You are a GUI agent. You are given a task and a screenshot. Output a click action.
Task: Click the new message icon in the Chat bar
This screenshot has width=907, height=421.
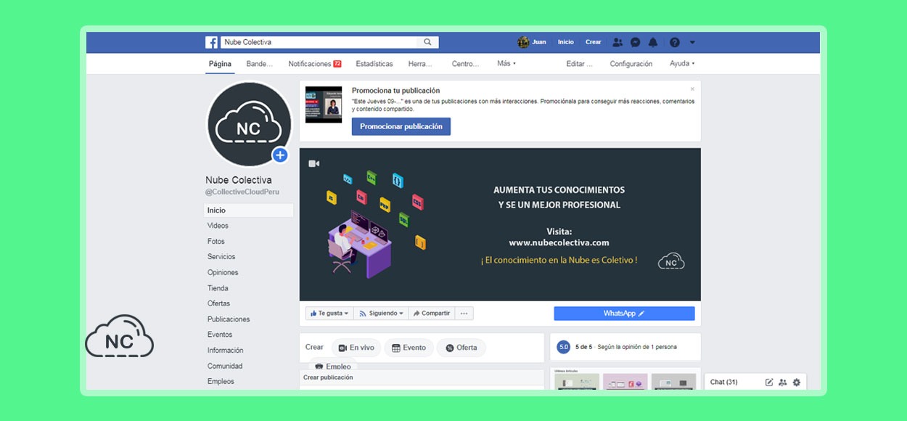(769, 383)
